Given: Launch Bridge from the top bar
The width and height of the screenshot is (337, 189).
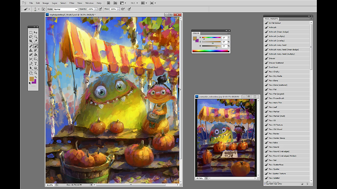Looking at the screenshot, I should (108, 3).
